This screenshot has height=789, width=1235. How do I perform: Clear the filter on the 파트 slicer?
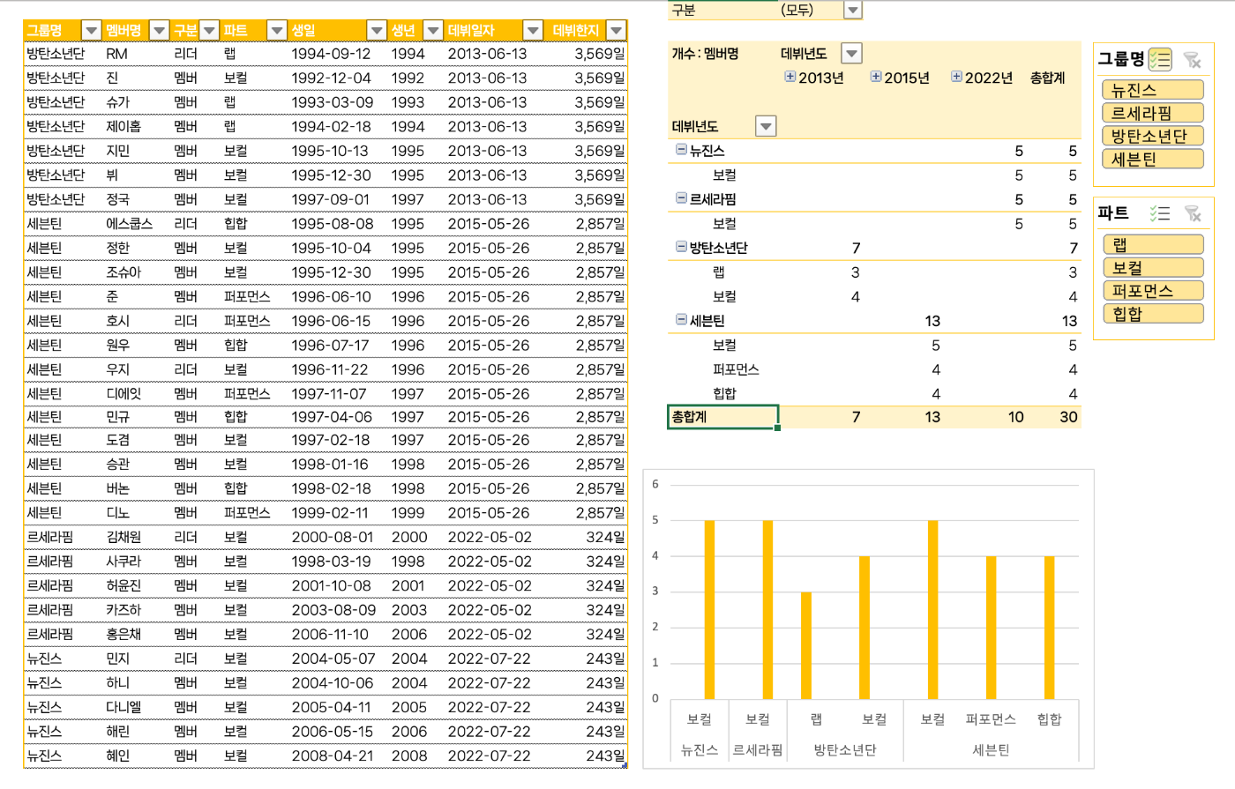pos(1193,213)
